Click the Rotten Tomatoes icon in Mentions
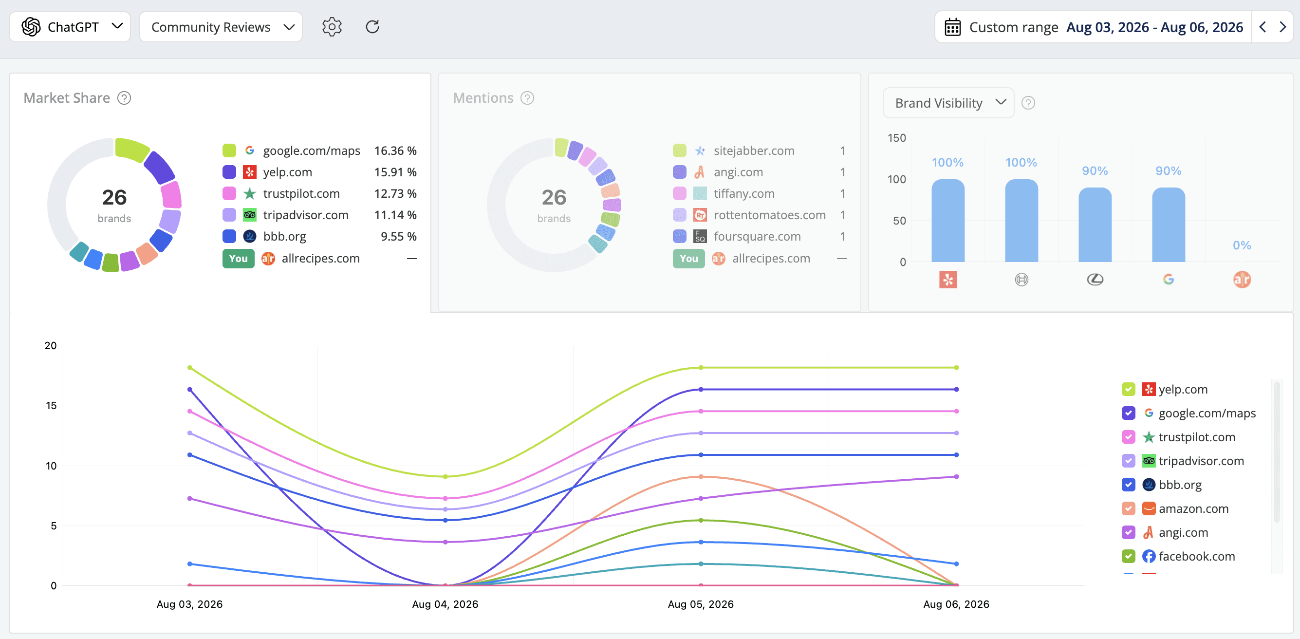This screenshot has height=639, width=1300. 700,215
